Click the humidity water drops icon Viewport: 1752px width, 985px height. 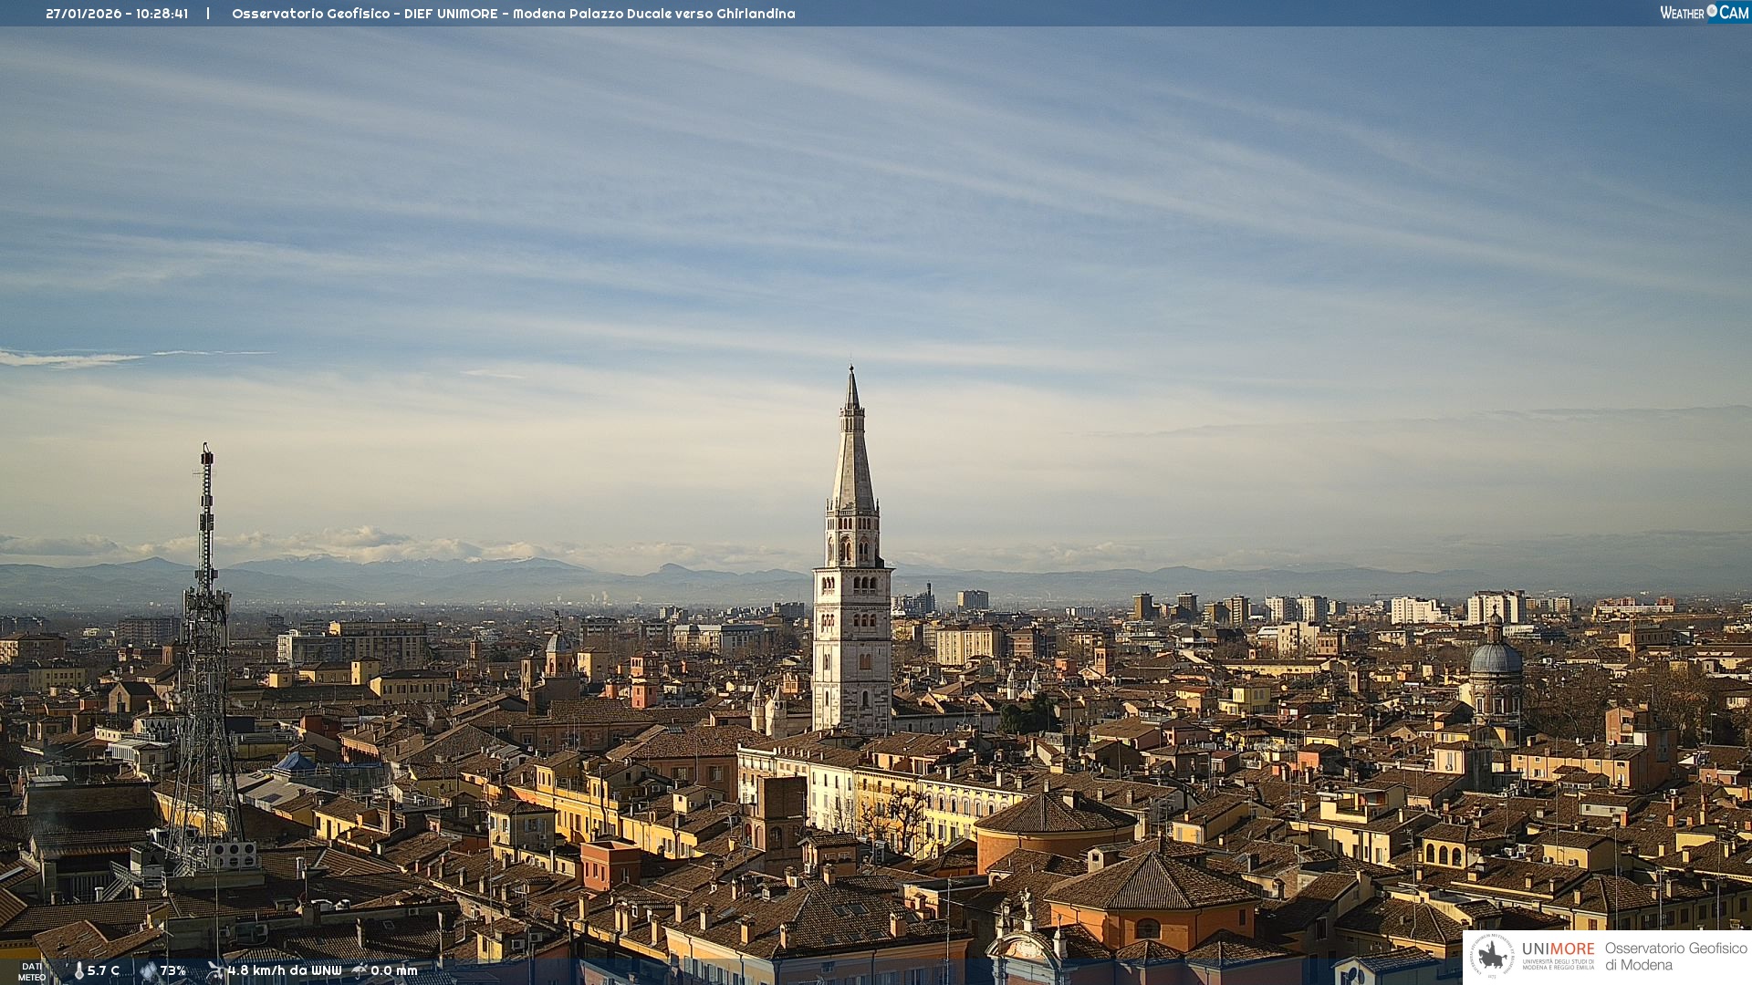[x=148, y=971]
